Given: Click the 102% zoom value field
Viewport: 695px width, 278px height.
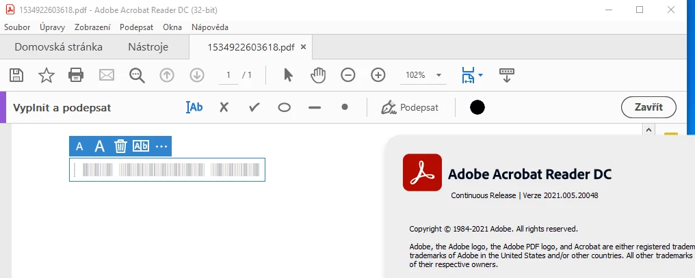Looking at the screenshot, I should point(415,75).
